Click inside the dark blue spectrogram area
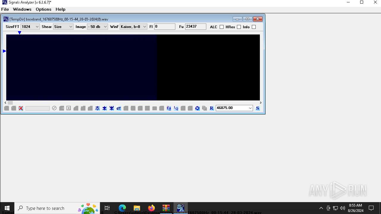 click(x=81, y=67)
